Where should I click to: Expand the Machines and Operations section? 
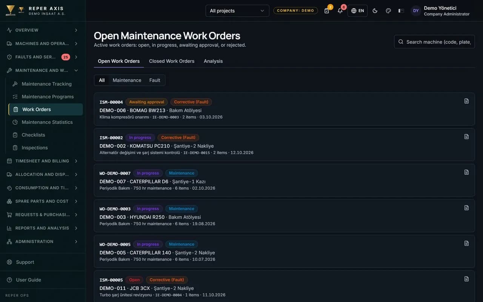click(43, 43)
